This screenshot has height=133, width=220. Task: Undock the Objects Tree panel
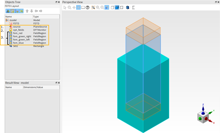click(56, 2)
